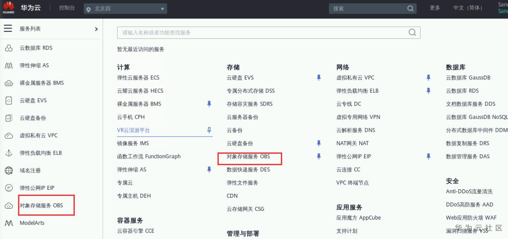Open 云专线 DC service

coord(349,104)
